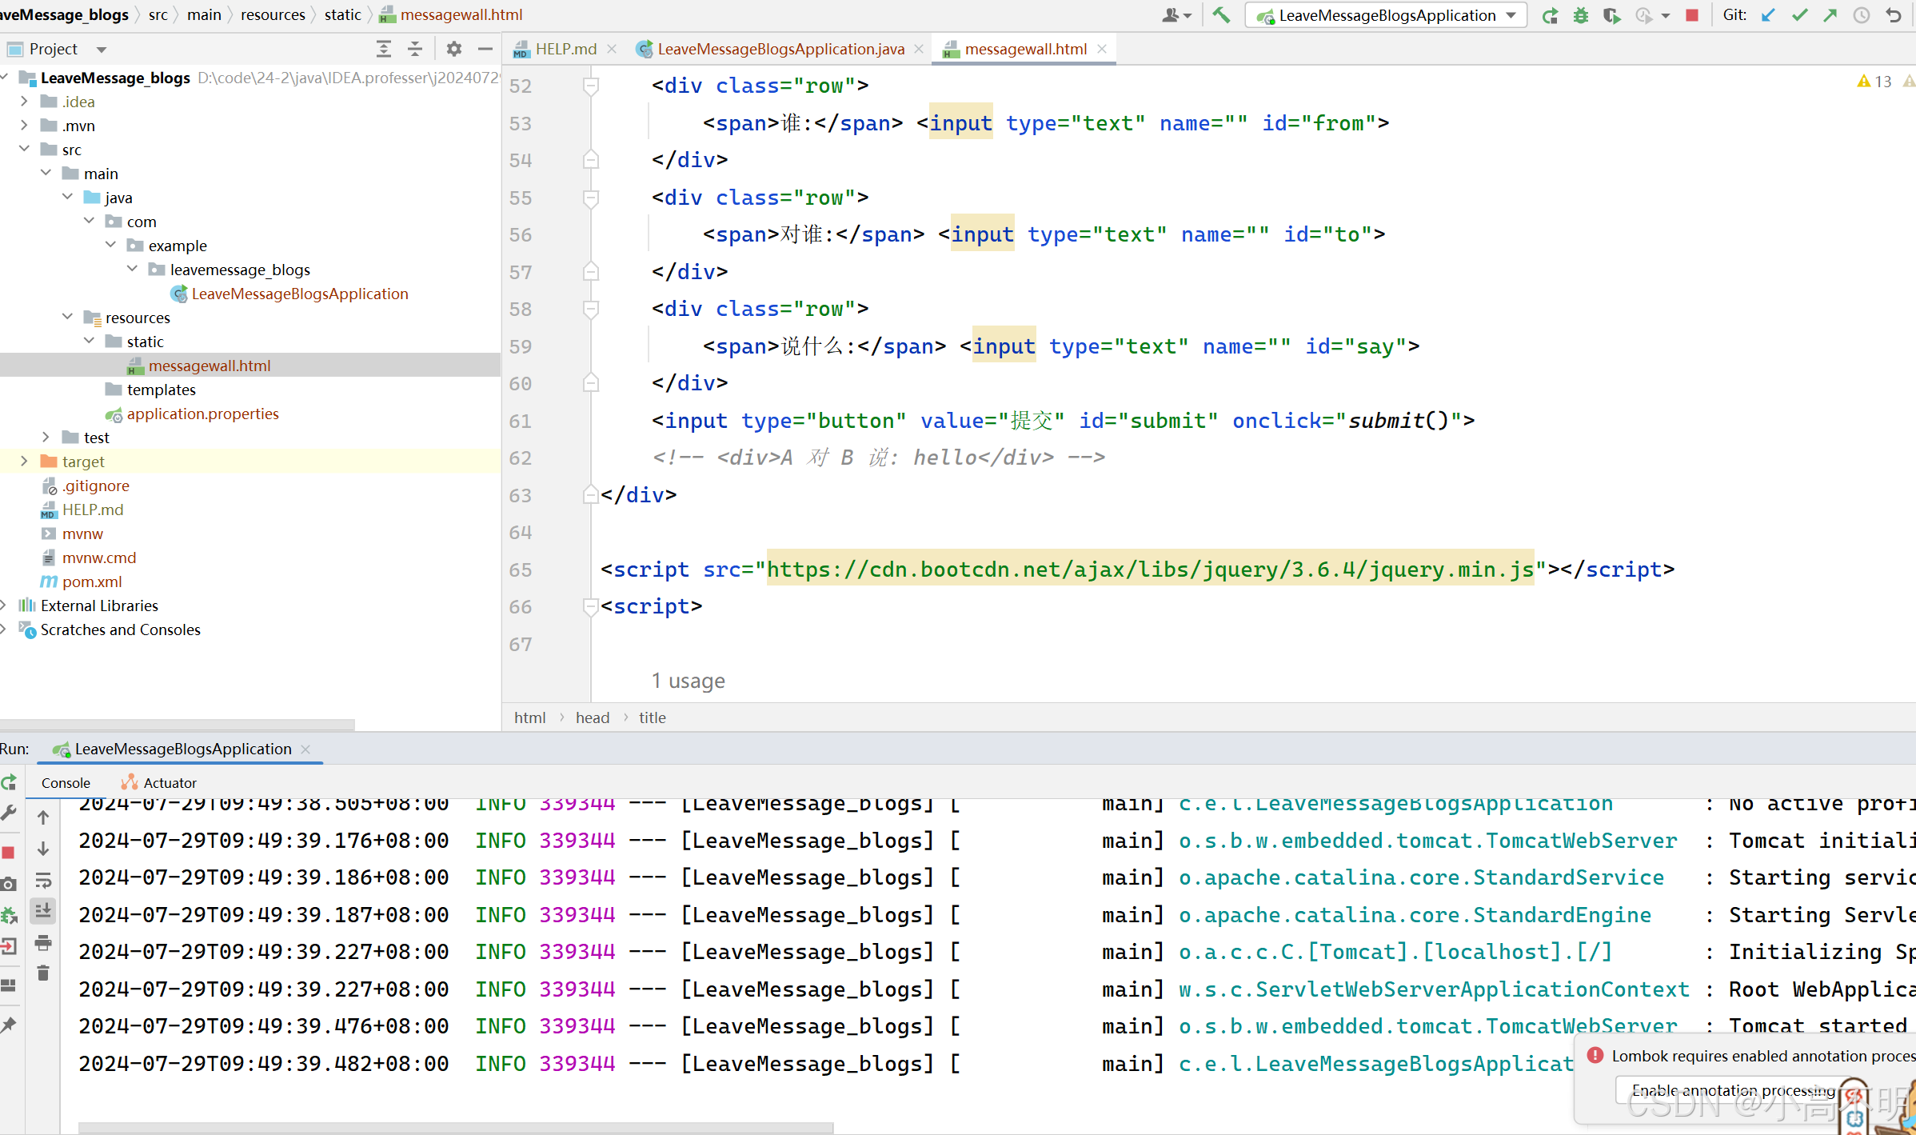Click the head breadcrumb in editor footer
Image resolution: width=1916 pixels, height=1135 pixels.
(592, 717)
